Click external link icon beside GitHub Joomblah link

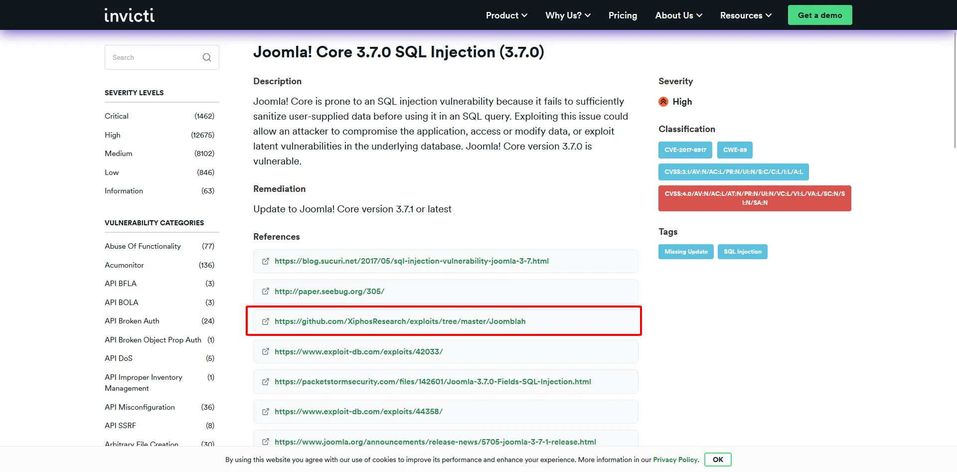click(266, 321)
